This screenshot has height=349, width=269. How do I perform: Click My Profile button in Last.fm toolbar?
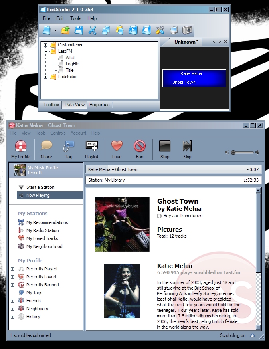[21, 149]
